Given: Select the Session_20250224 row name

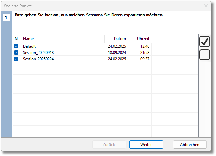Looking at the screenshot, I should pyautogui.click(x=38, y=59).
